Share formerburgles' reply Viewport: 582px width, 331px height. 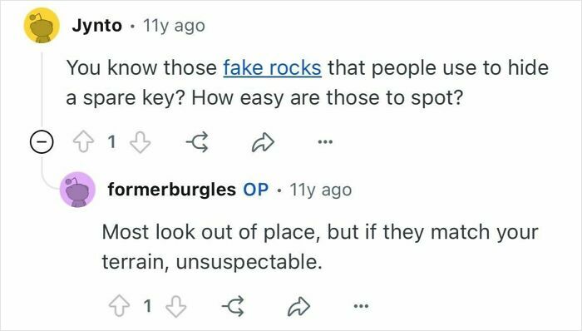pos(298,306)
